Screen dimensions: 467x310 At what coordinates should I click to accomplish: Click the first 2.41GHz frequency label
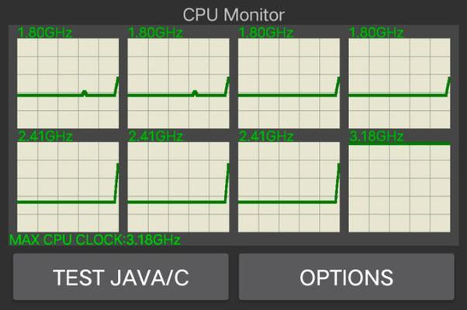45,136
